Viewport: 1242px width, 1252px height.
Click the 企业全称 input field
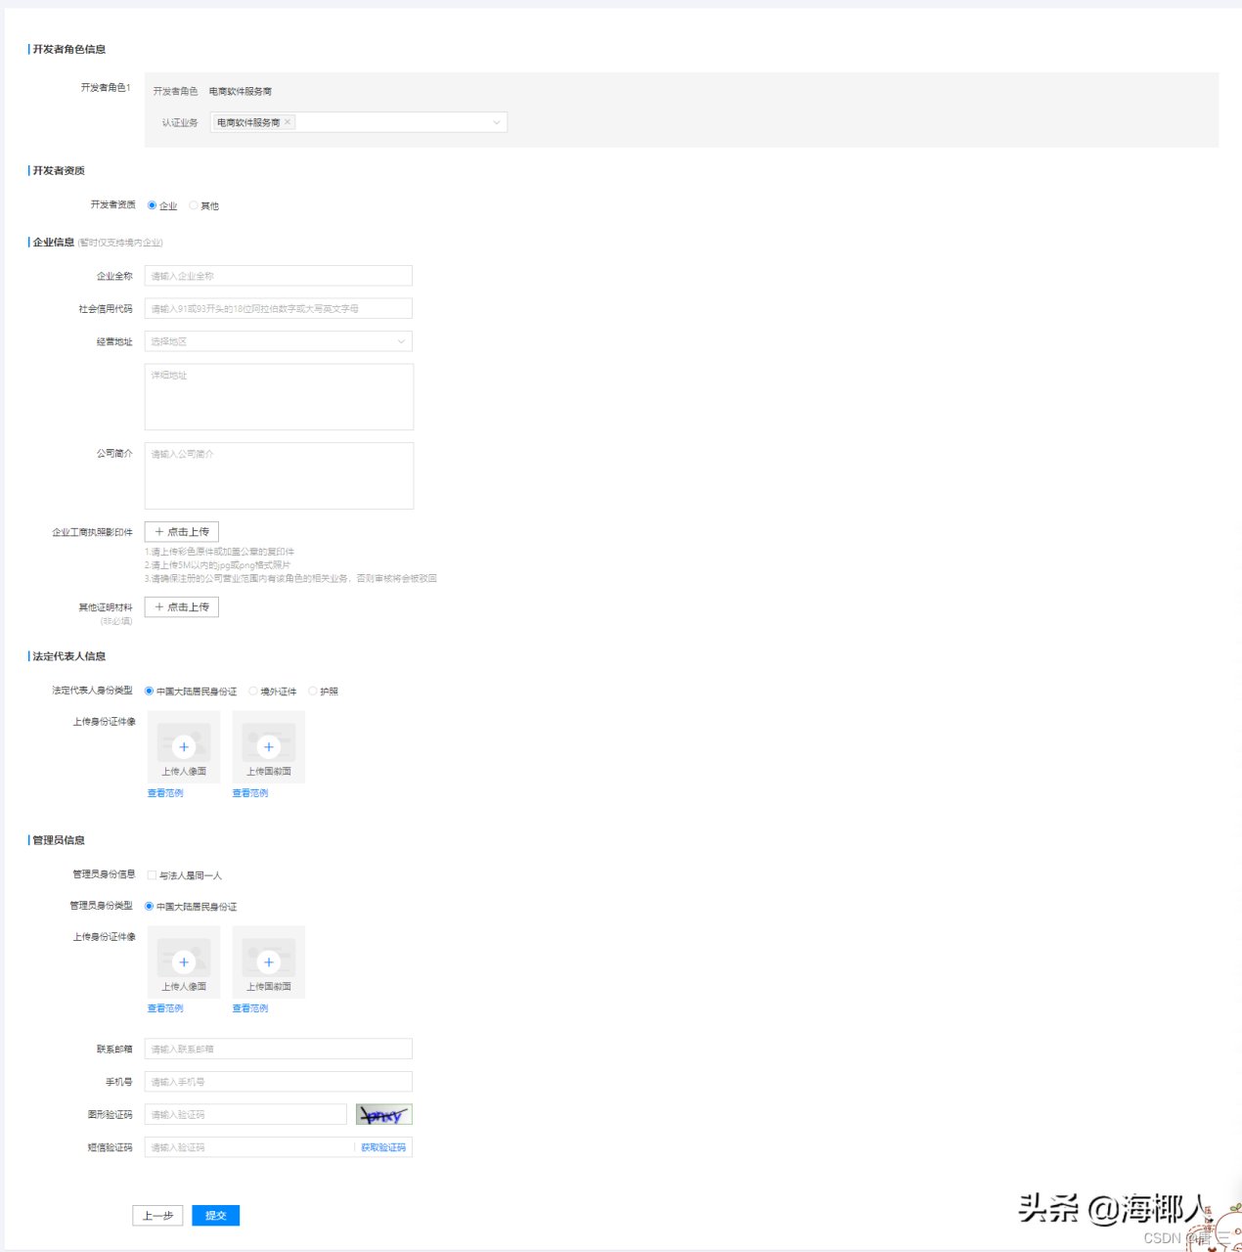click(x=278, y=275)
